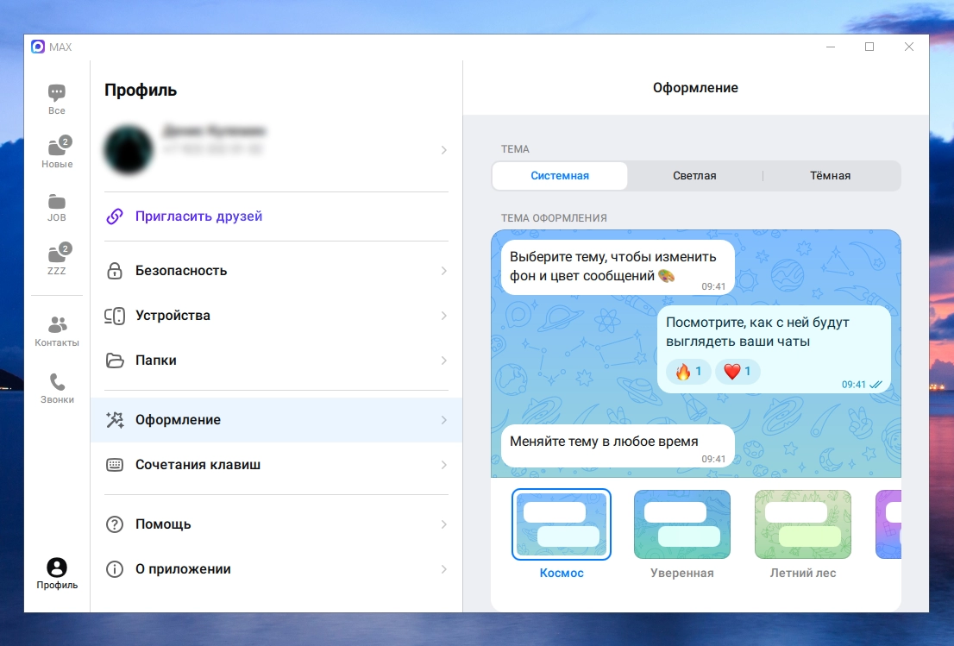This screenshot has height=646, width=954.
Task: Click the info icon for О приложении
Action: click(x=115, y=569)
